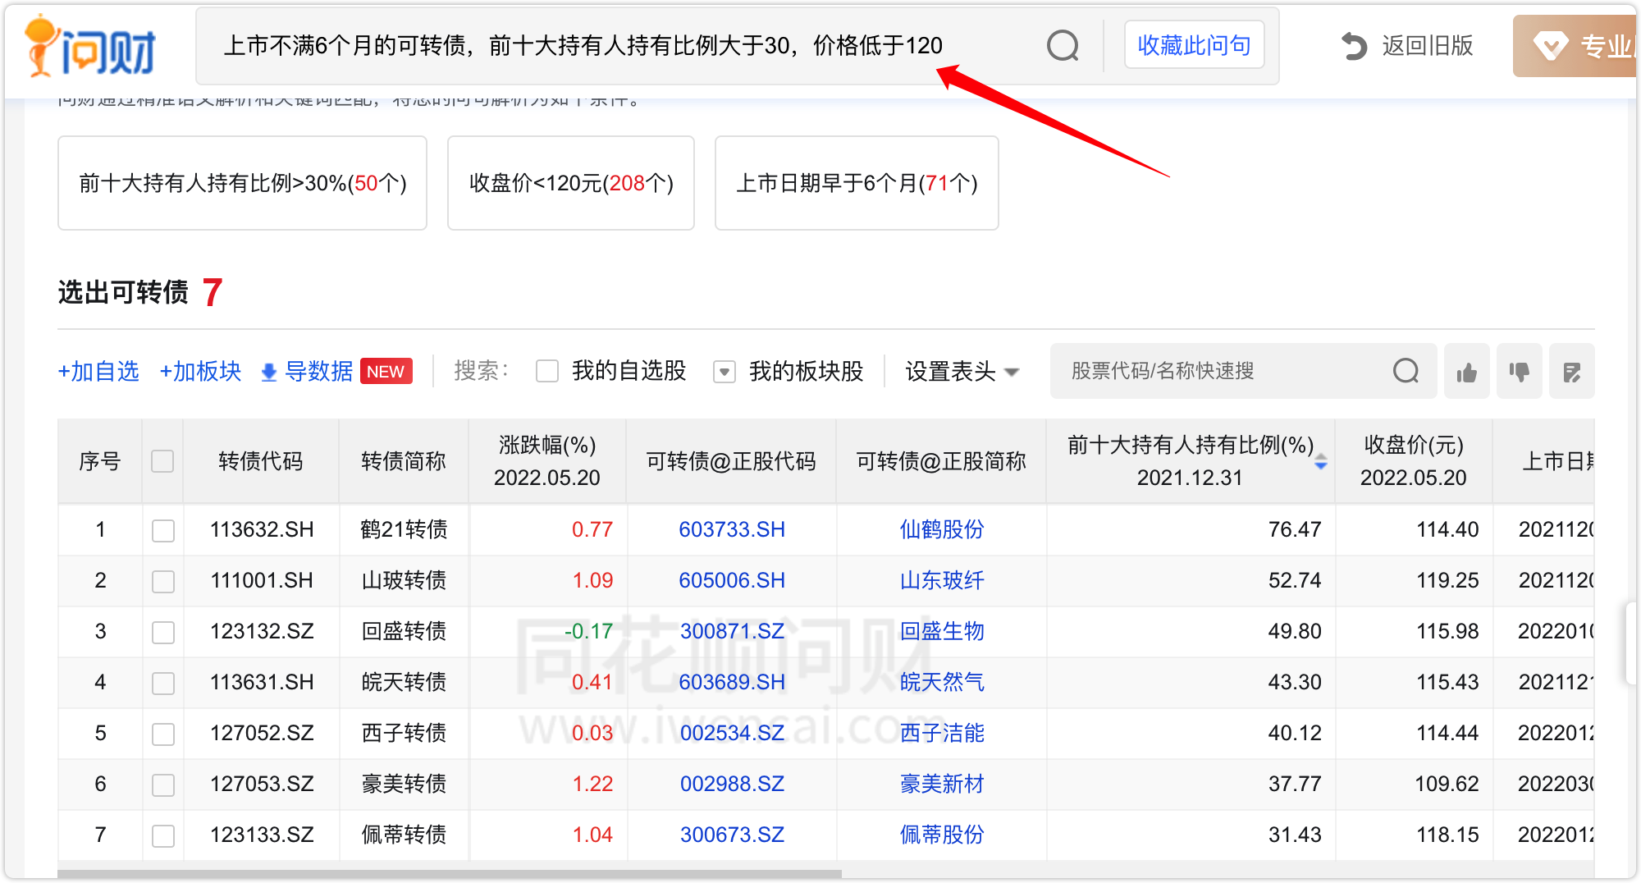Tick the select-all checkbox in table header

coord(162,461)
